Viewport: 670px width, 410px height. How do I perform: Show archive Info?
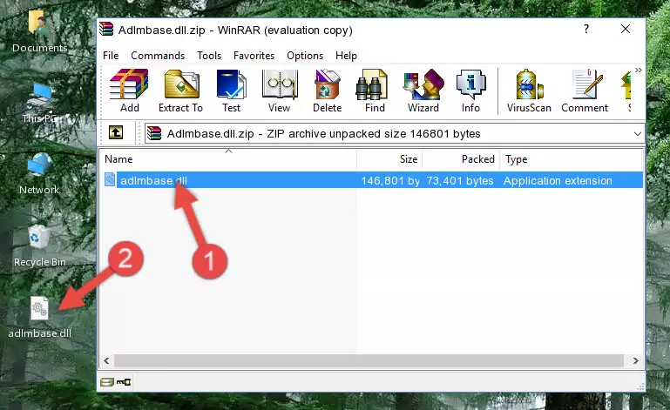[x=470, y=91]
